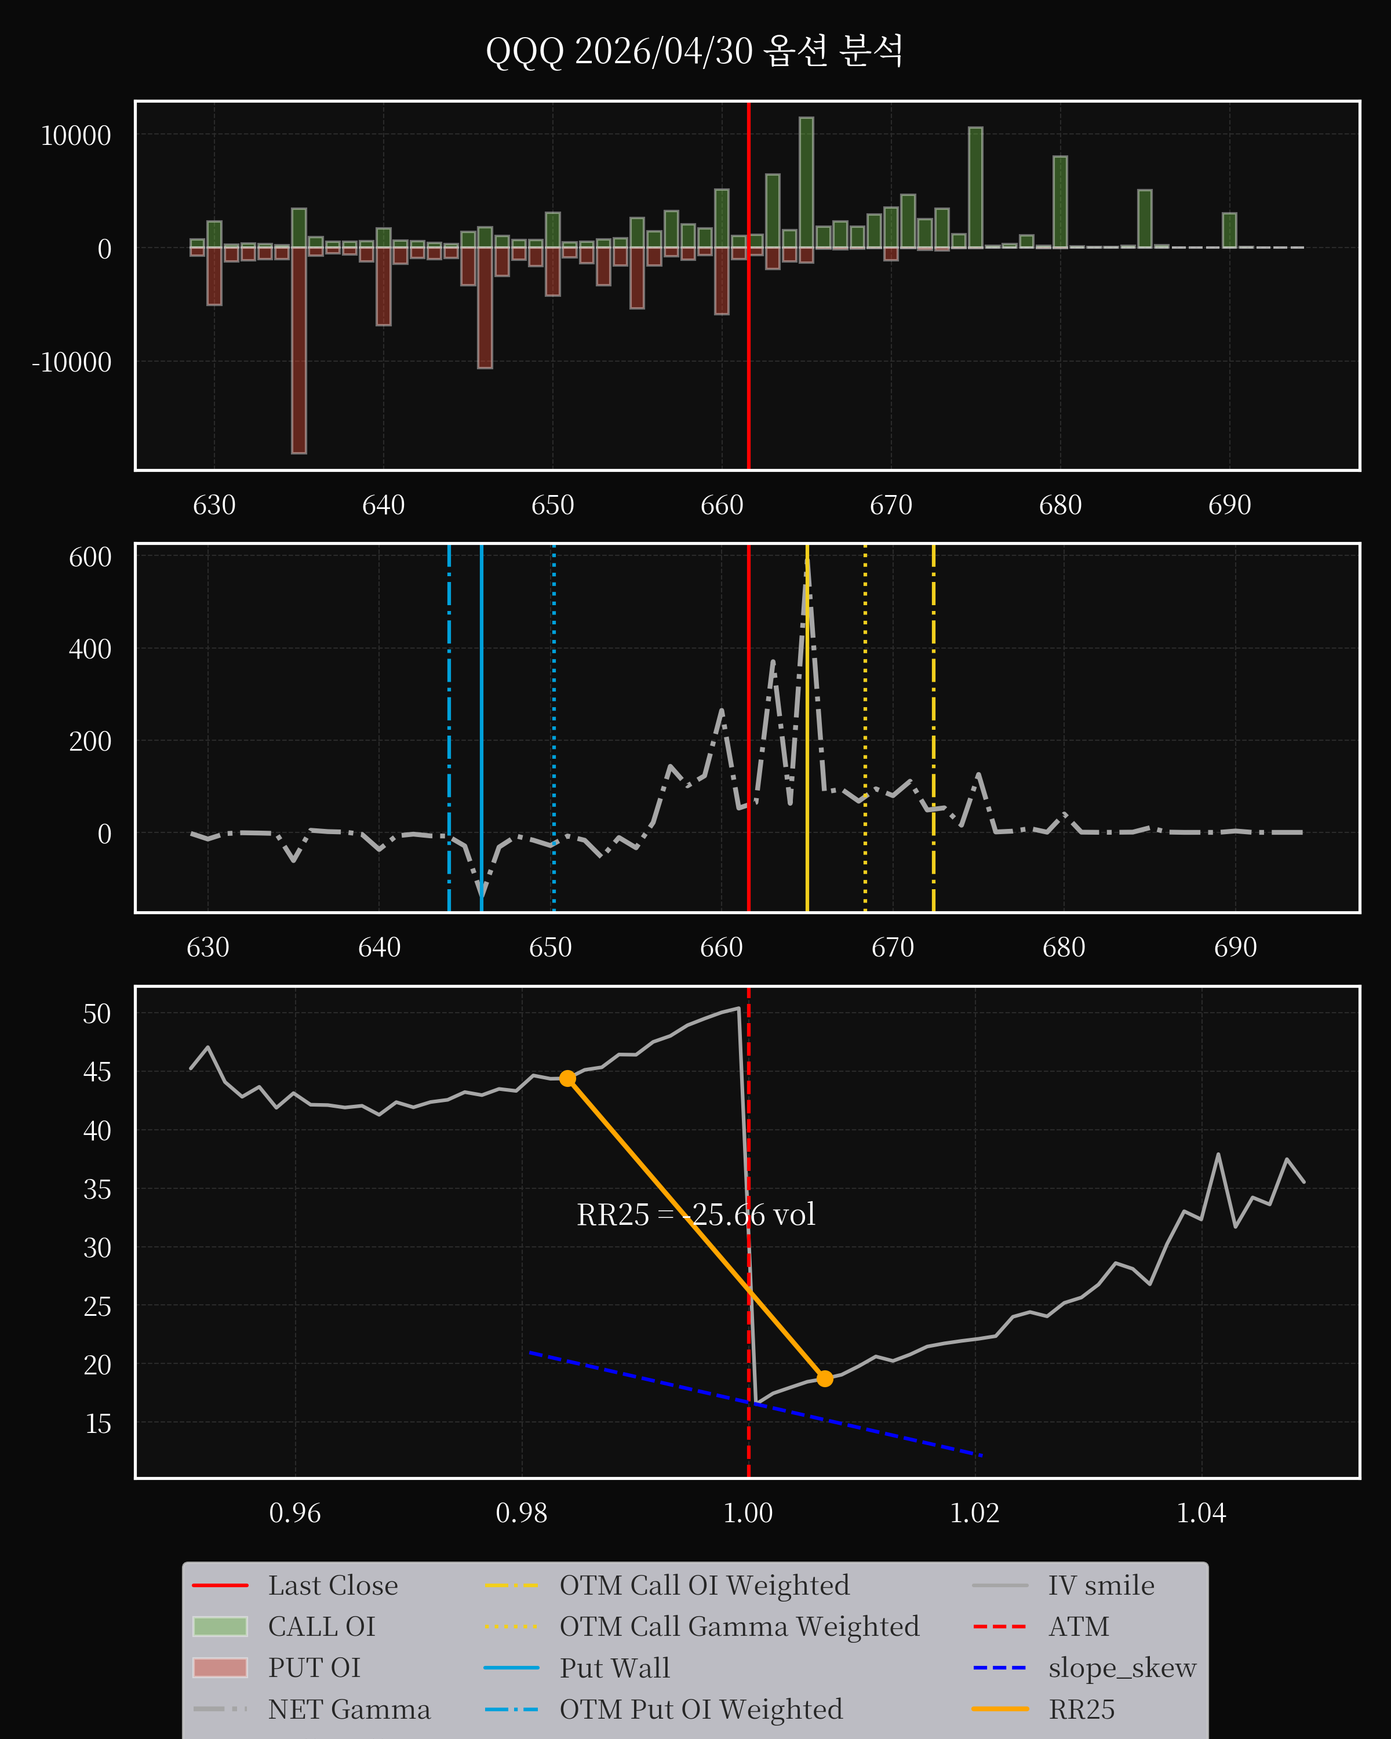Click the green call OI bar at strike 675
The height and width of the screenshot is (1739, 1391).
pyautogui.click(x=975, y=187)
